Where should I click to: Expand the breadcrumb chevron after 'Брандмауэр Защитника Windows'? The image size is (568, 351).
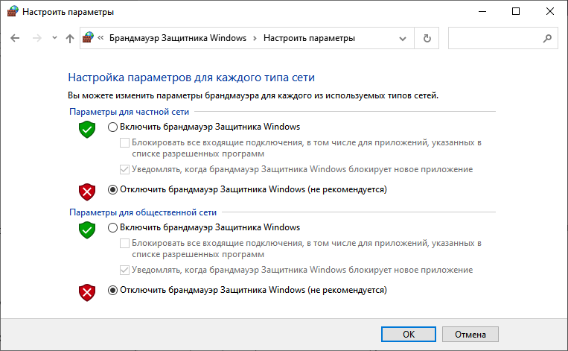(x=255, y=38)
